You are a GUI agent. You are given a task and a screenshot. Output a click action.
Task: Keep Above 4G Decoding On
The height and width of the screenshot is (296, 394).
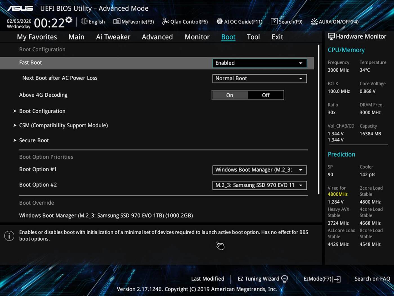pos(230,95)
